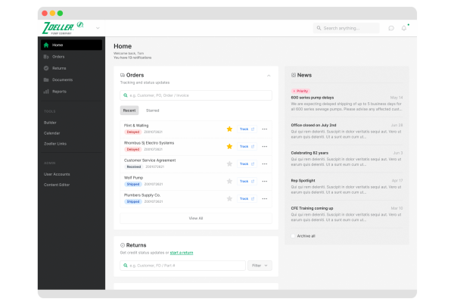Viewport: 454px width, 305px height.
Task: Track the Customer Service Agreement order
Action: (247, 163)
